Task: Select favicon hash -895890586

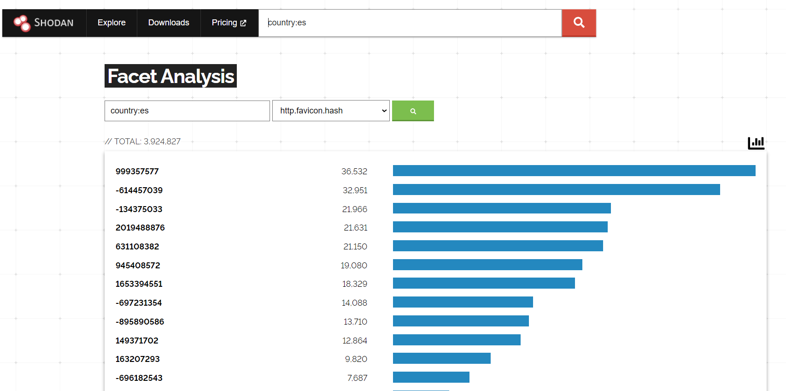Action: click(140, 322)
